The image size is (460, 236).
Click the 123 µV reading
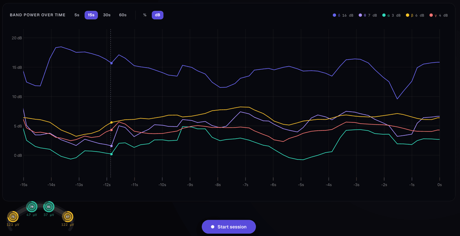(13, 225)
